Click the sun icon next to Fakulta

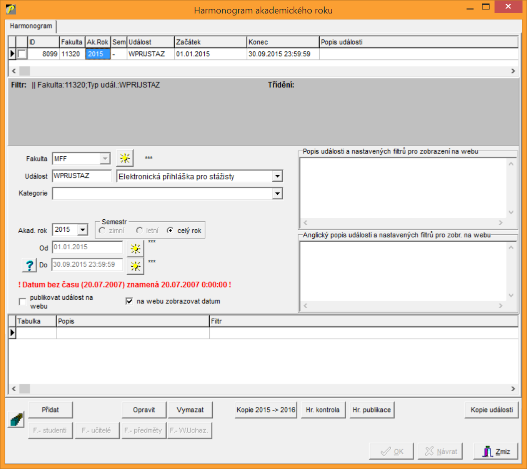[125, 158]
